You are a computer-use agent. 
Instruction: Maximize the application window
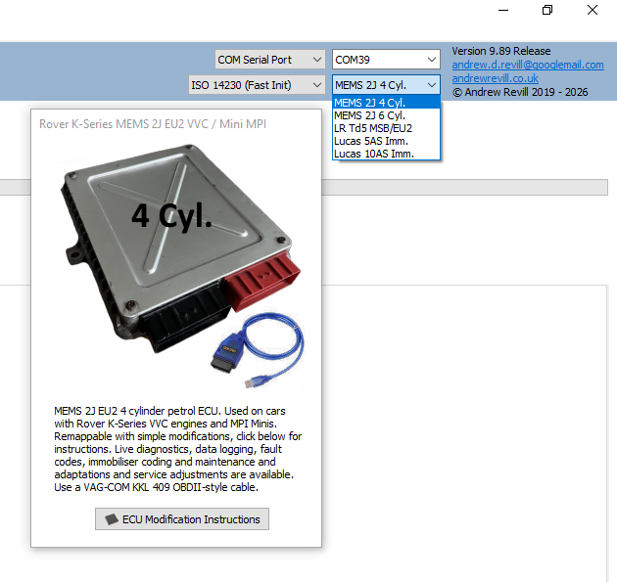547,11
